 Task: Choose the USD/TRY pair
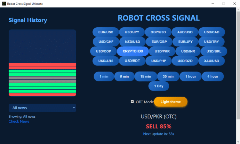(212, 42)
